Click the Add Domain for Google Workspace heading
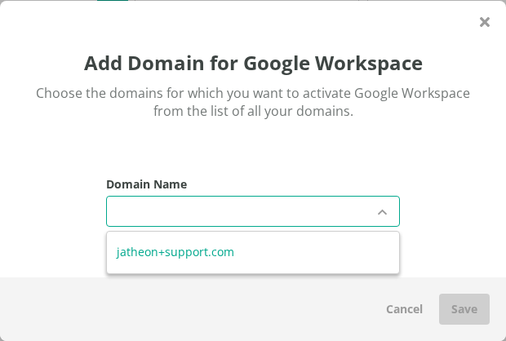 [x=253, y=64]
